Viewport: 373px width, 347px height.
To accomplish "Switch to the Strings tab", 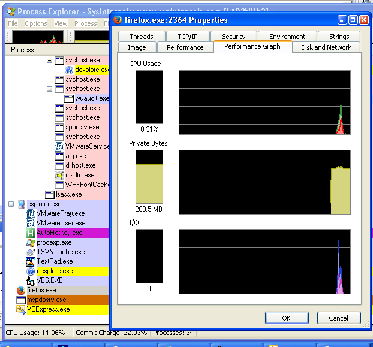I will 339,37.
